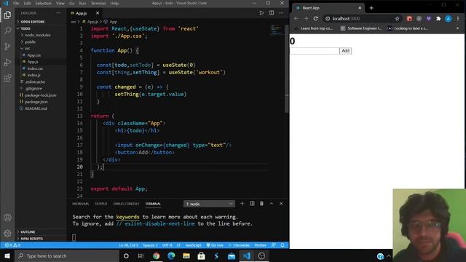Expand NPM SCRIPTS section

tap(32, 239)
